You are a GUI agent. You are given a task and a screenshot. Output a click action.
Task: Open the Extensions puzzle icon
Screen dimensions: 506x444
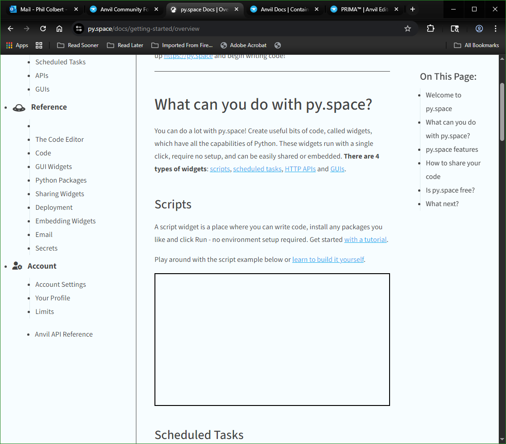click(x=430, y=29)
